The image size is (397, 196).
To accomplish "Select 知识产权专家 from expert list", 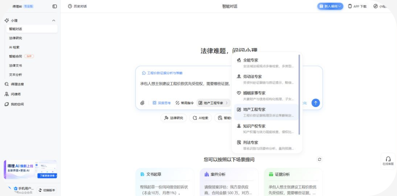I will [266, 128].
